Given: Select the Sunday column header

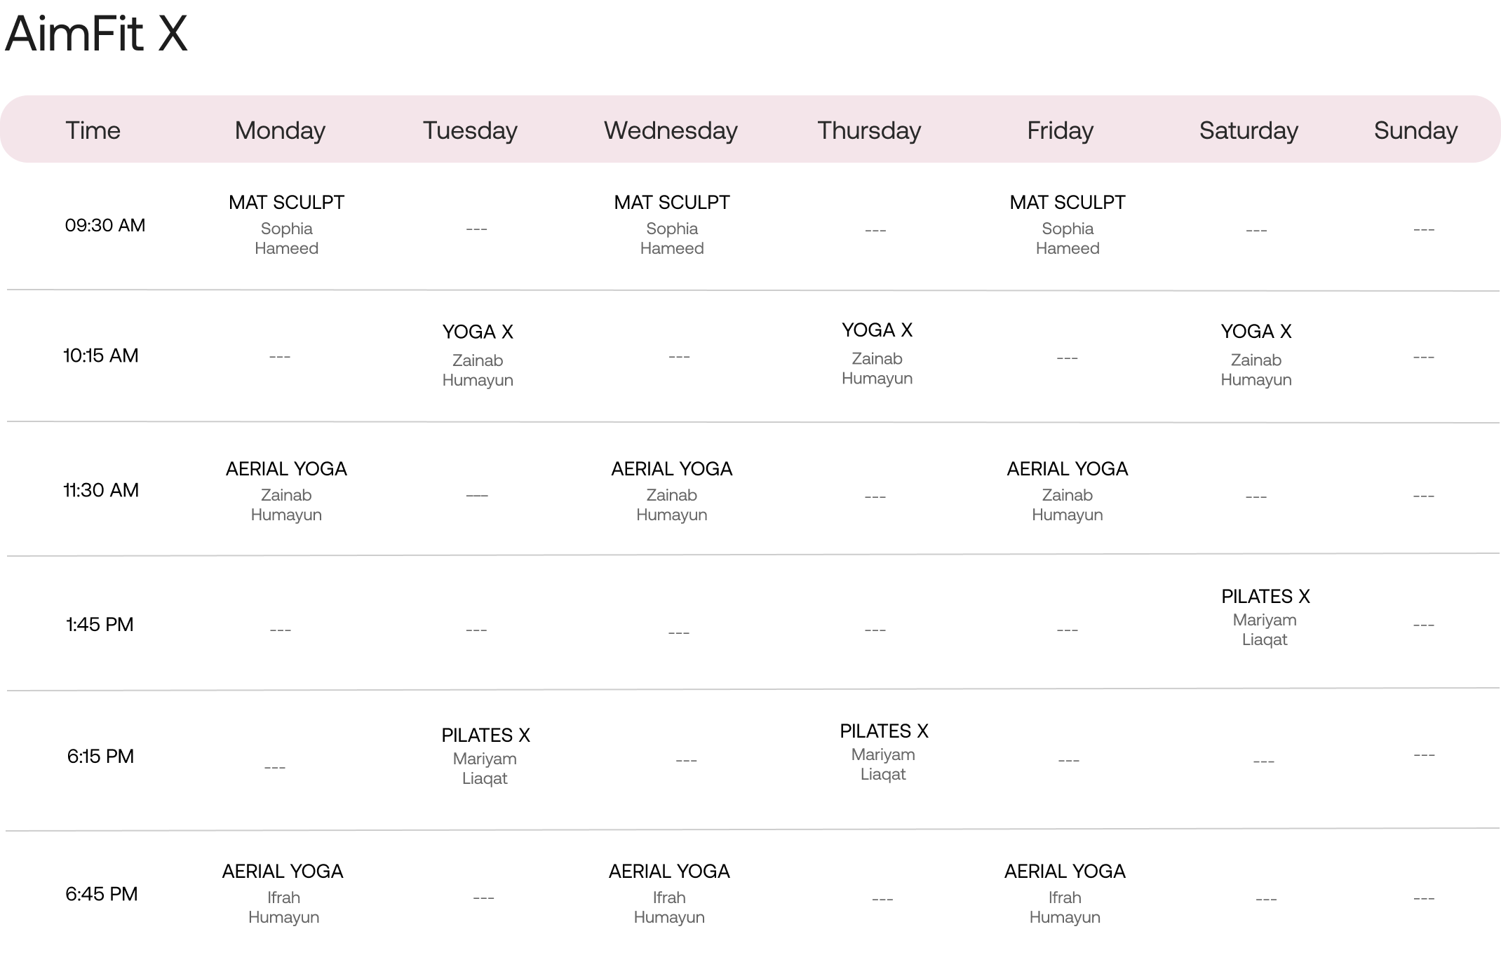Looking at the screenshot, I should (x=1415, y=130).
